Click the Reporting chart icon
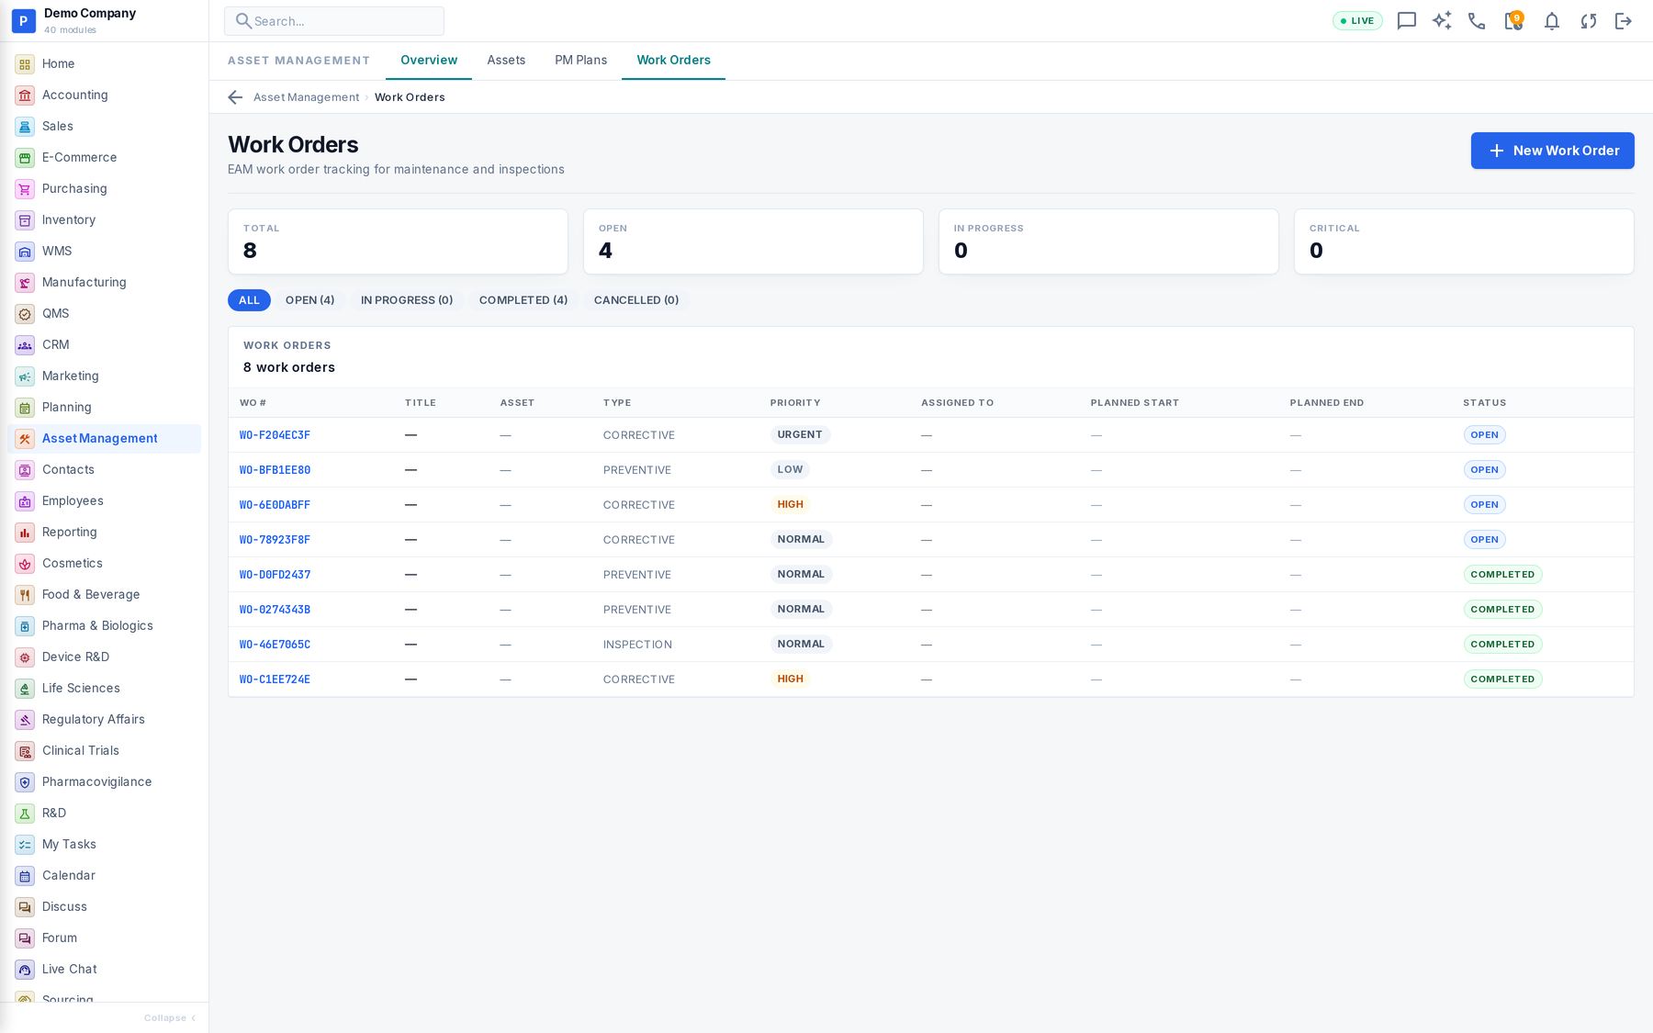 pyautogui.click(x=25, y=533)
